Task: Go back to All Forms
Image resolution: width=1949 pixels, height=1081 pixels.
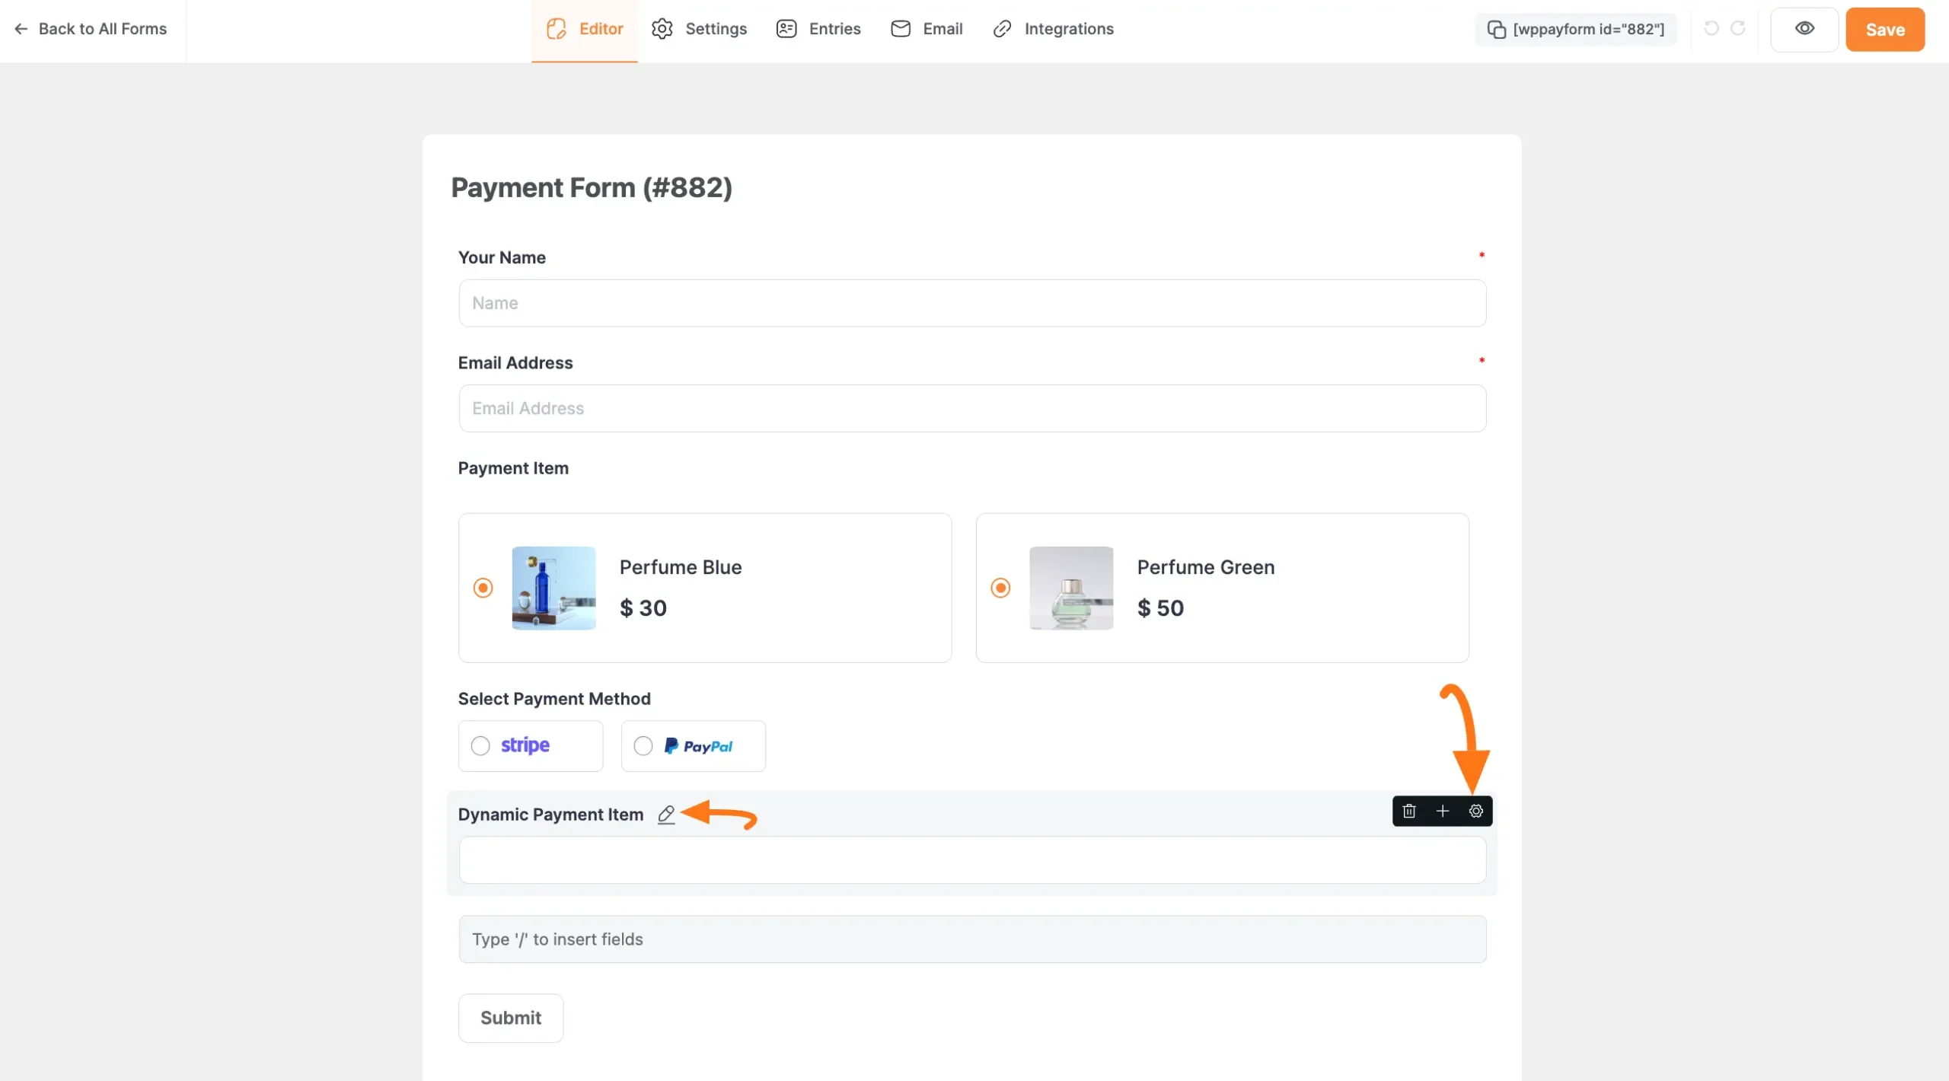Action: [x=90, y=29]
